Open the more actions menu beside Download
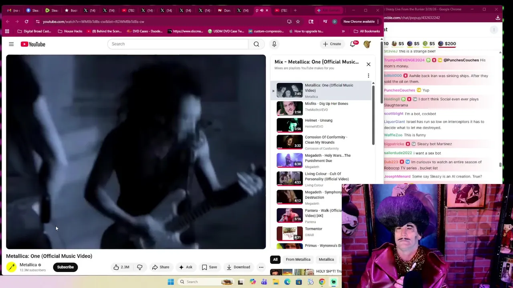The height and width of the screenshot is (288, 513). [261, 267]
